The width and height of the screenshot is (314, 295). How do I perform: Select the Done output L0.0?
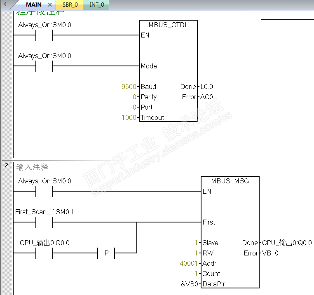point(207,87)
